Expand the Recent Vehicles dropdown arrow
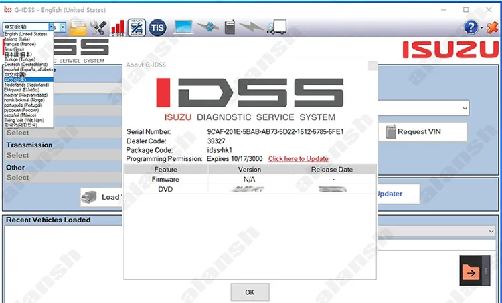 [491, 231]
